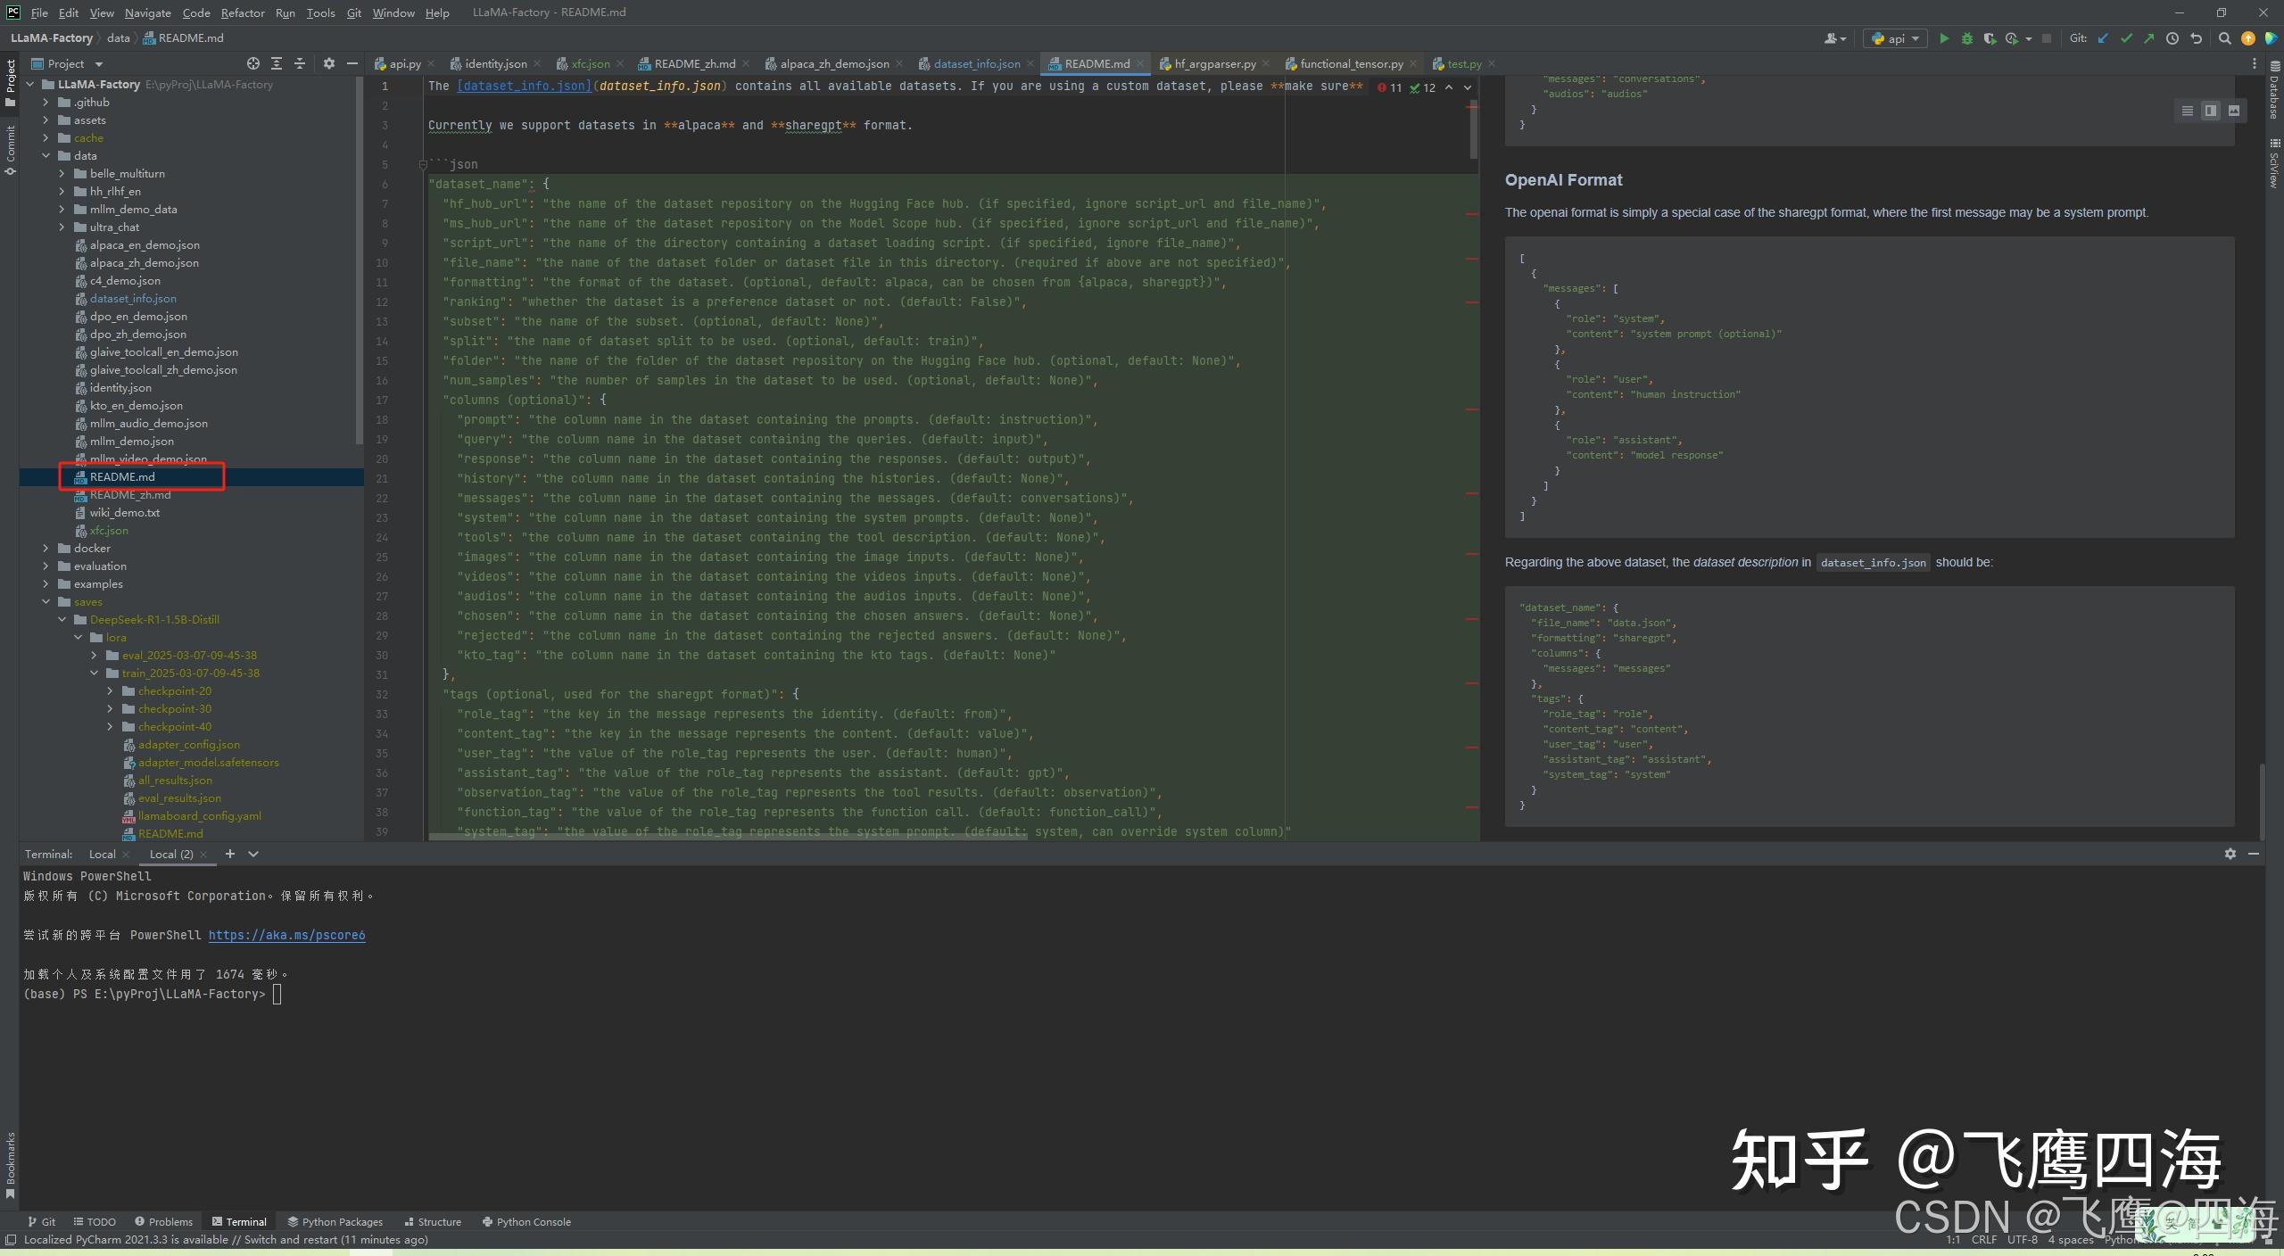This screenshot has height=1256, width=2284.
Task: Locate opened file with crosshair icon
Action: coord(253,63)
